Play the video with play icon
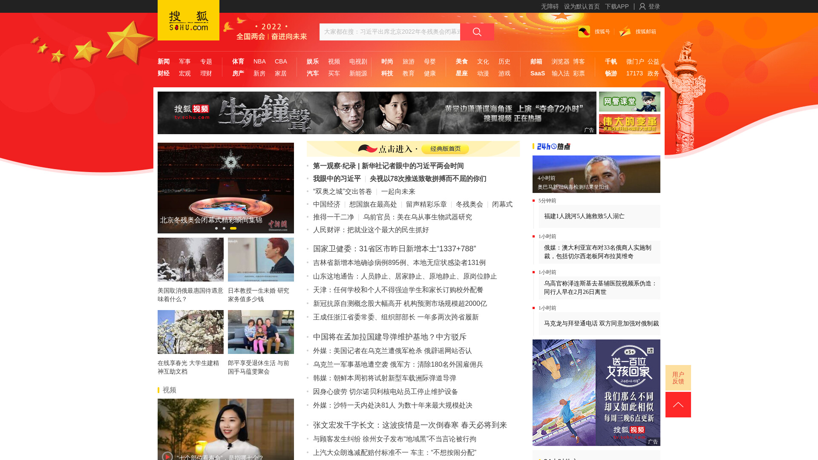The width and height of the screenshot is (818, 460). pyautogui.click(x=167, y=456)
